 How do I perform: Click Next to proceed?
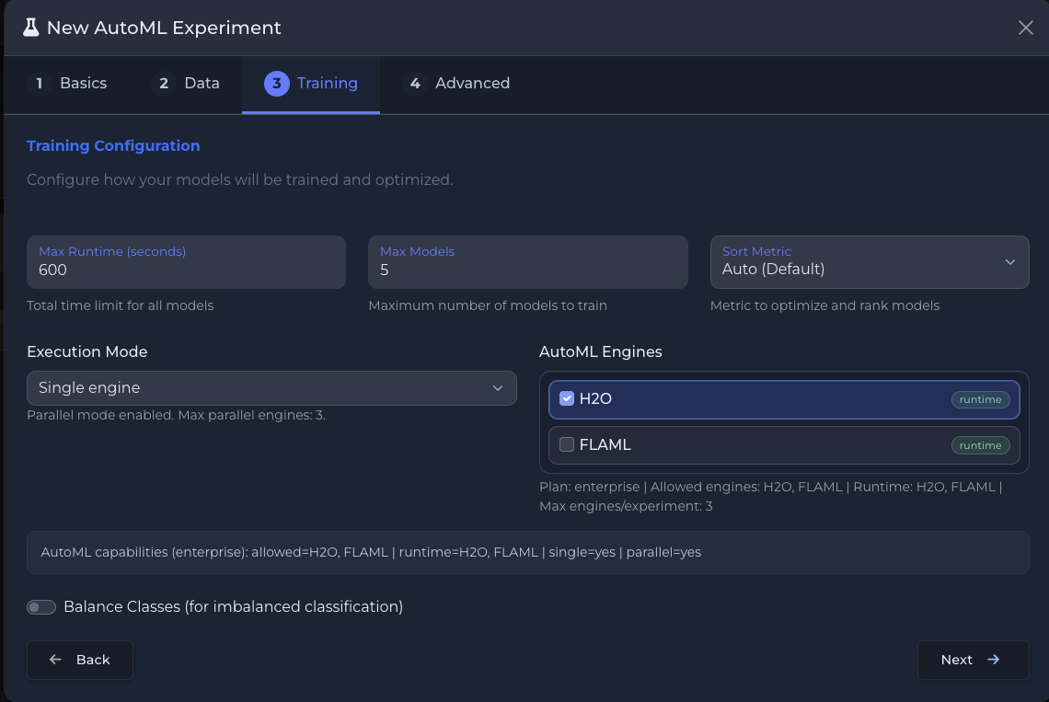pyautogui.click(x=973, y=660)
